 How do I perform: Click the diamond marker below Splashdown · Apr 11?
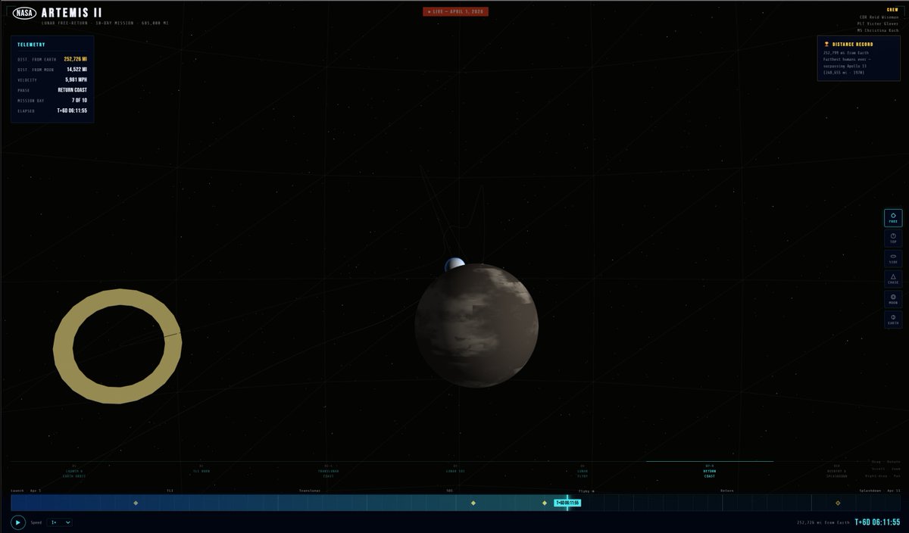(x=838, y=503)
